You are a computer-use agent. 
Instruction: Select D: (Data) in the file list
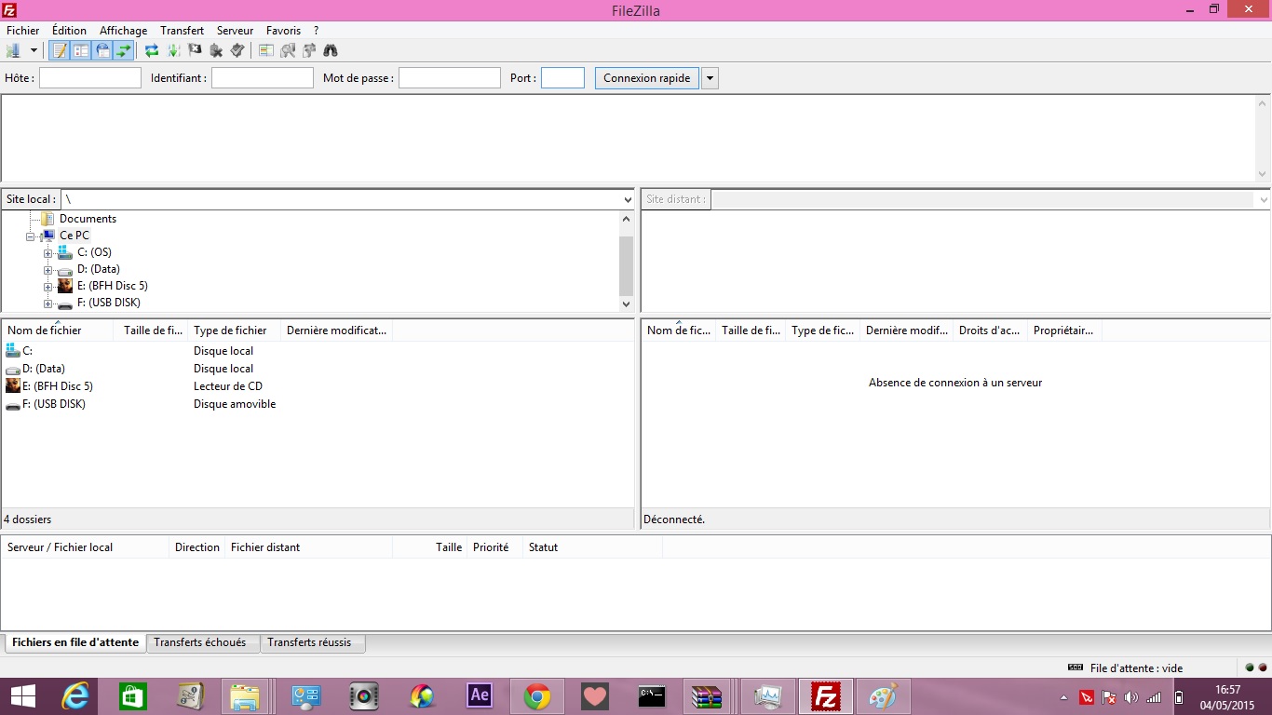(318, 369)
